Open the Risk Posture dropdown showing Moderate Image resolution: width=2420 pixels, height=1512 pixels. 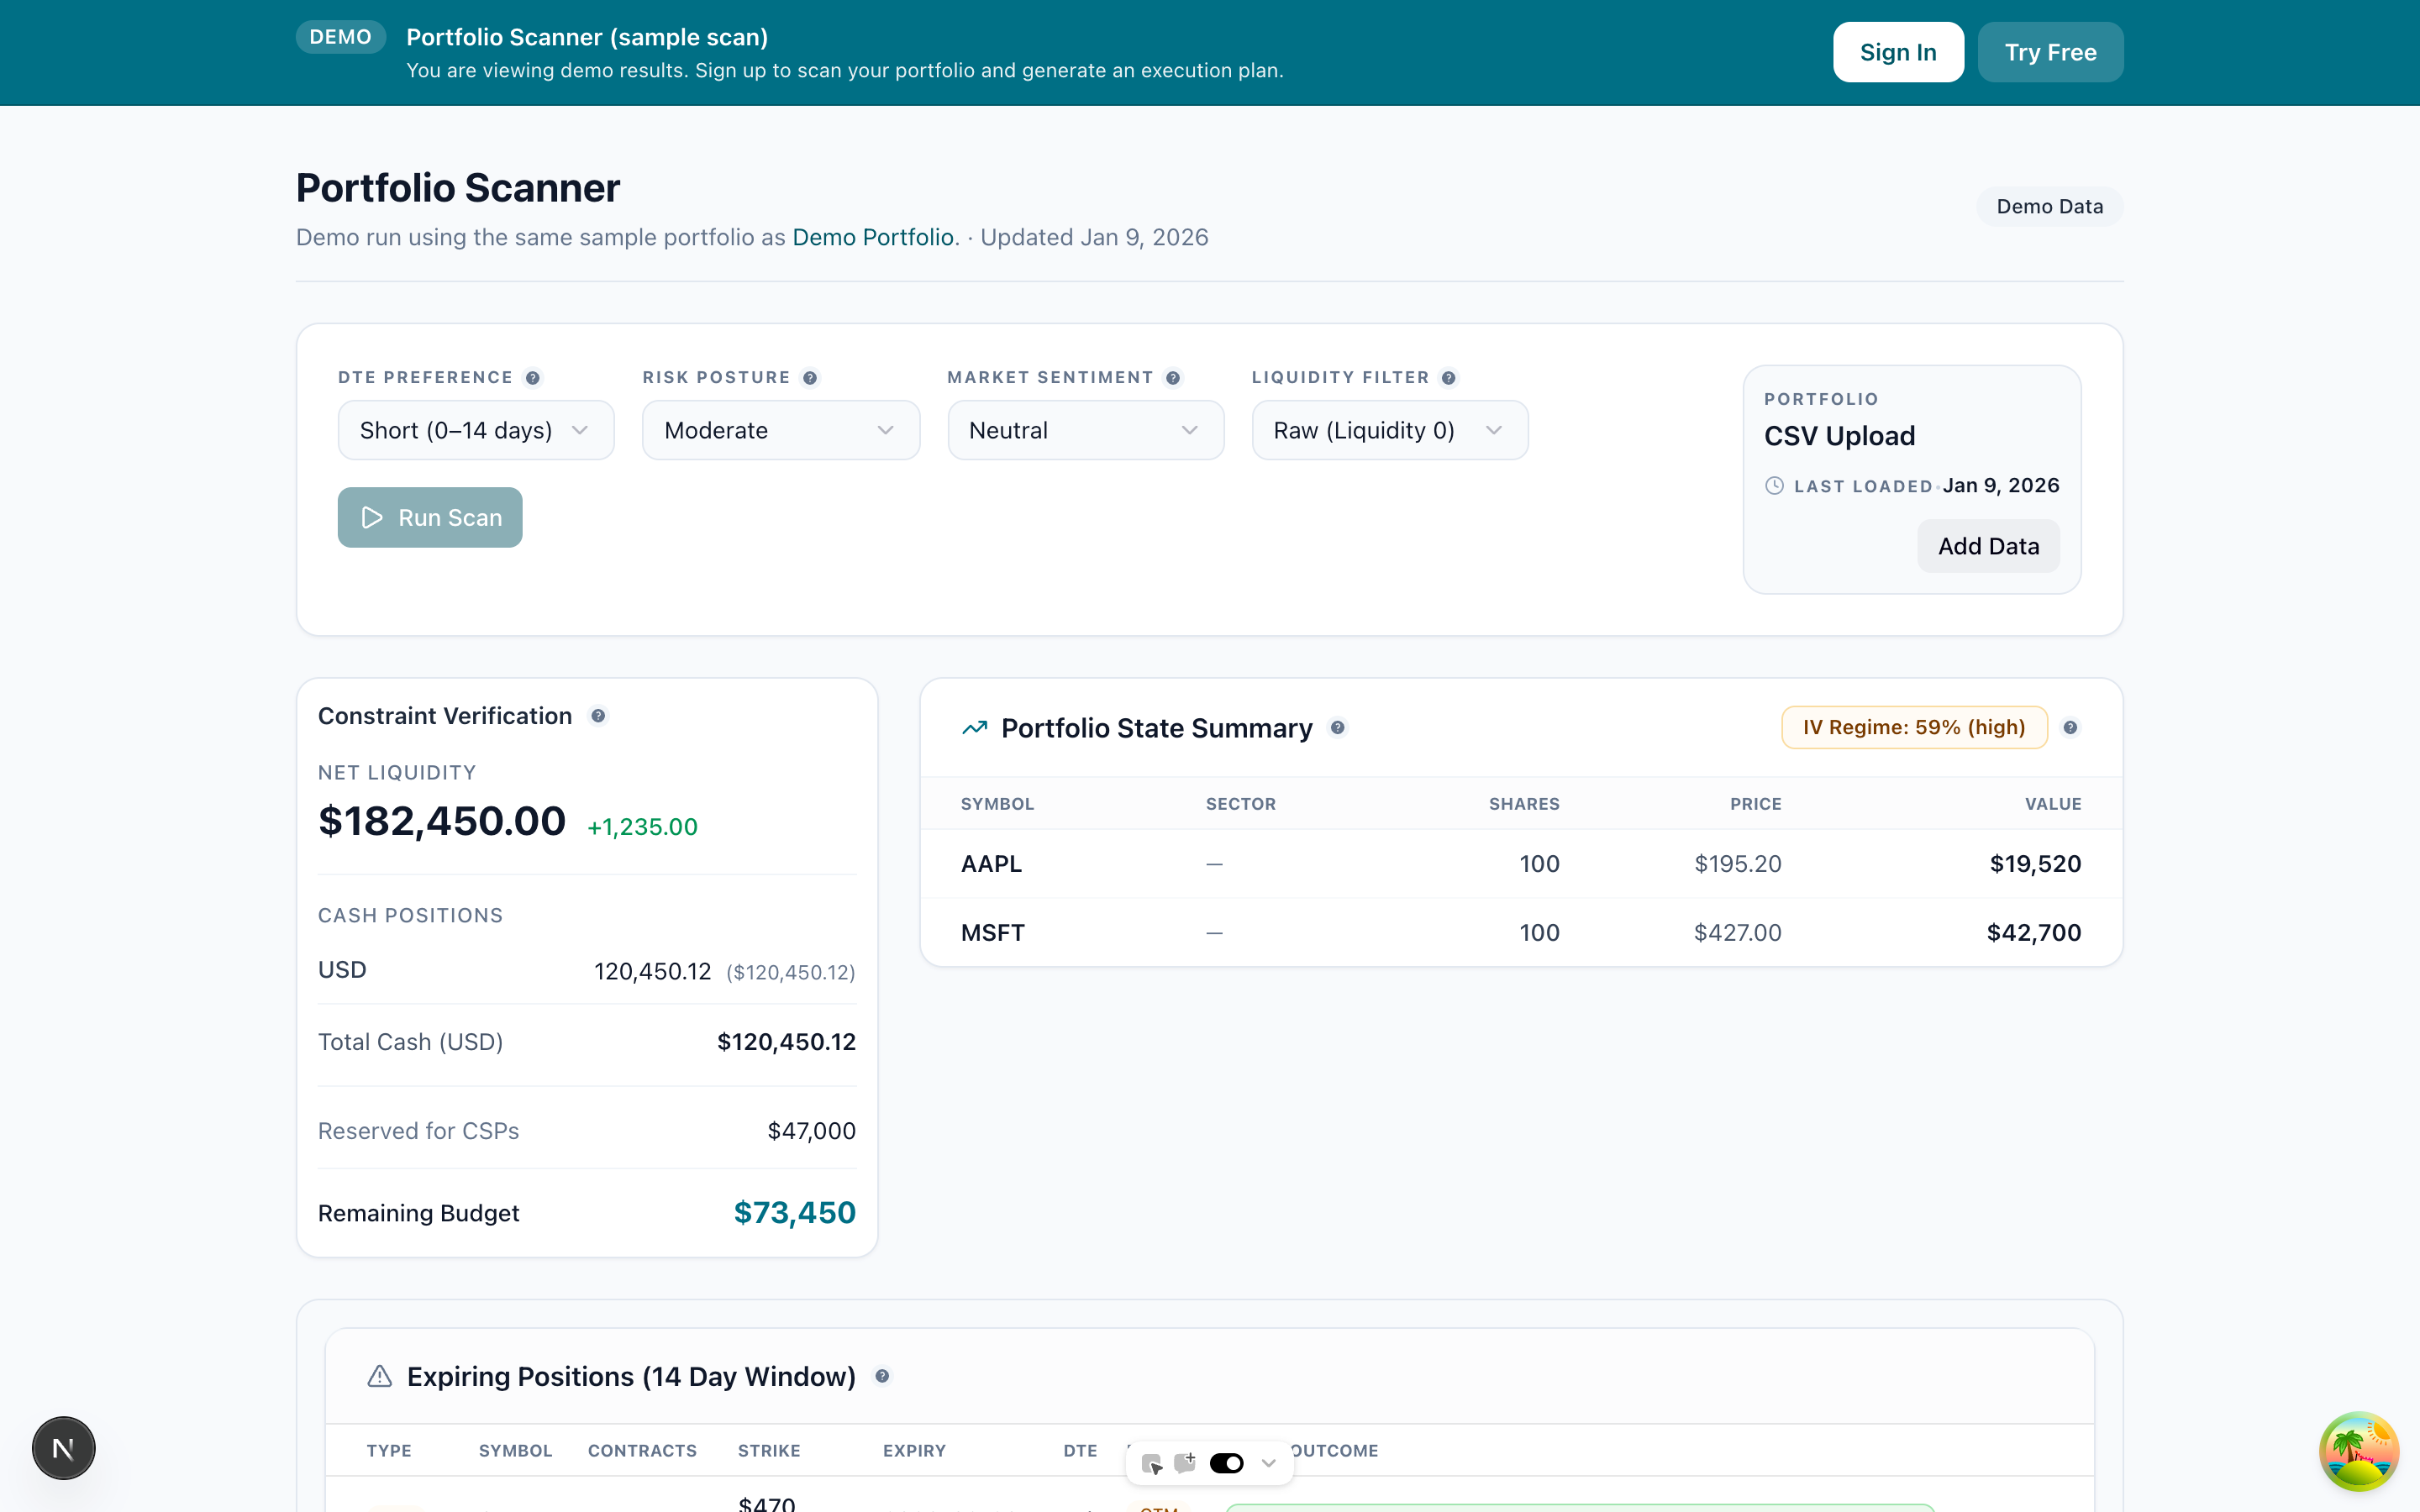781,430
